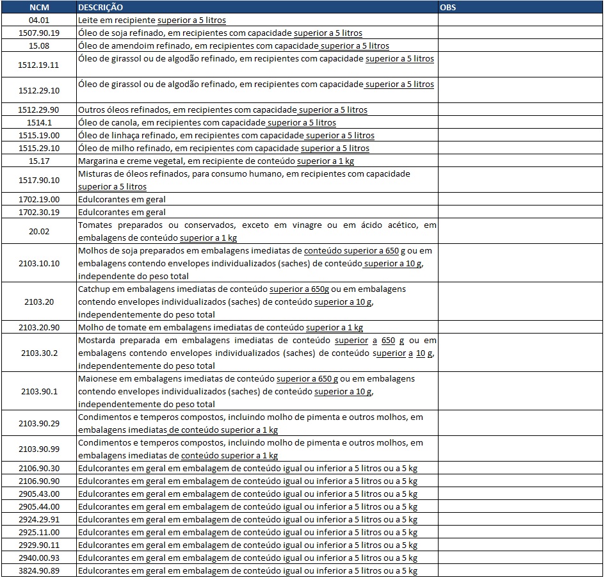The image size is (605, 580).
Task: Select NCM cell 2103.90.1
Action: click(x=39, y=391)
